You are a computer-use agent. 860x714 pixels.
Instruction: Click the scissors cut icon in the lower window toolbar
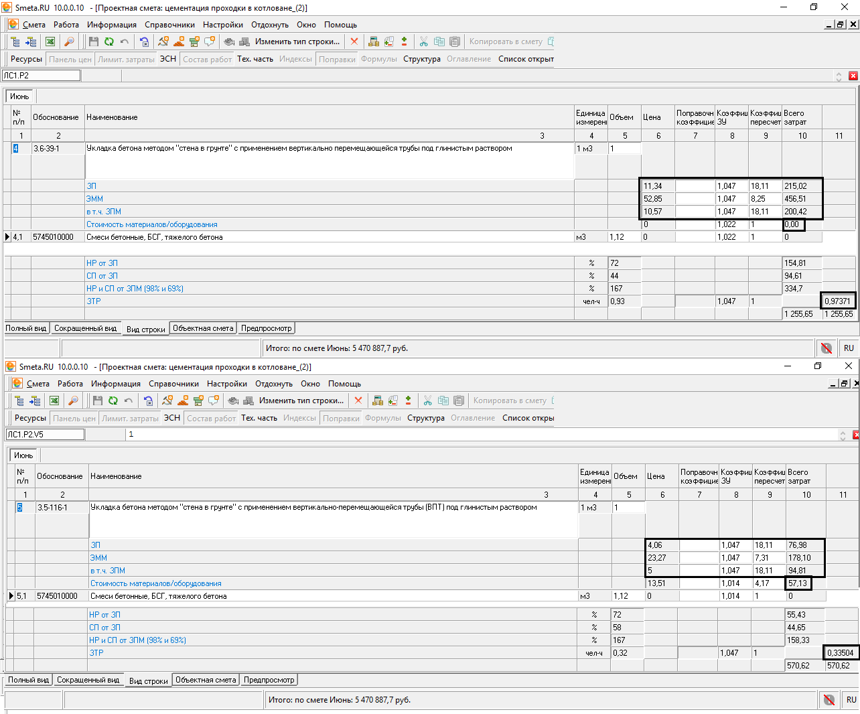click(427, 401)
